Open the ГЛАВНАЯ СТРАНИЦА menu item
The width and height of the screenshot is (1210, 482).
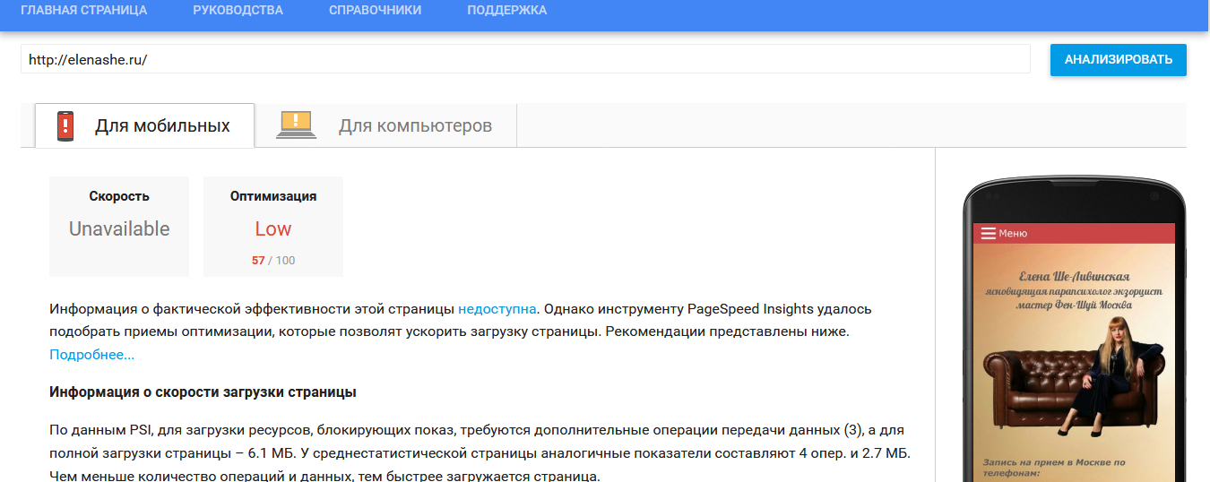84,11
